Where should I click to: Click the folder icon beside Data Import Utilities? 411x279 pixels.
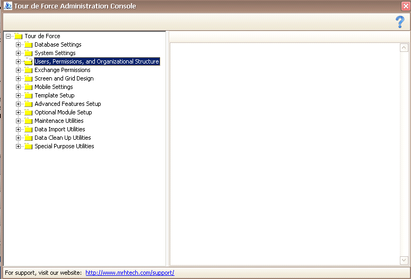[x=28, y=129]
